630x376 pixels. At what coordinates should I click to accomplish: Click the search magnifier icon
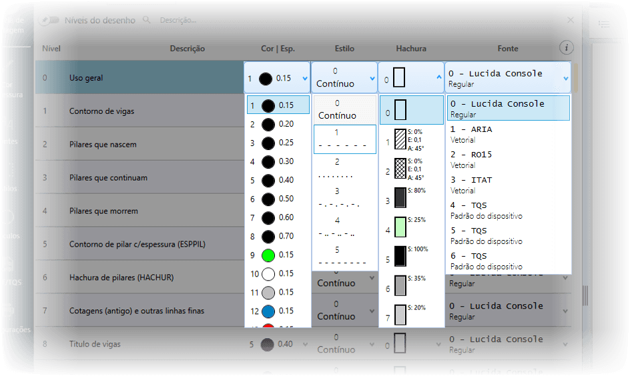pos(147,21)
